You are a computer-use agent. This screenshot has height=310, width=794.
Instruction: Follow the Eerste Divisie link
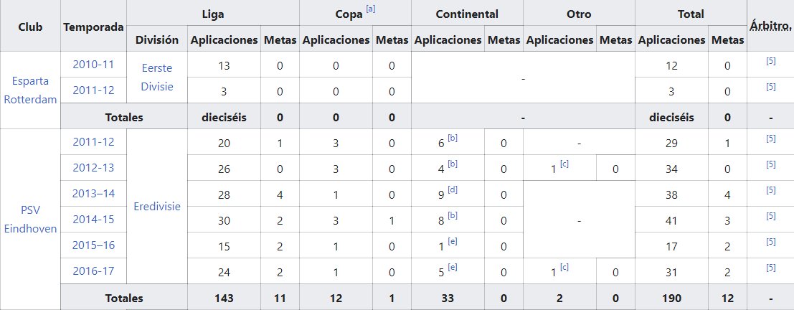pos(156,77)
